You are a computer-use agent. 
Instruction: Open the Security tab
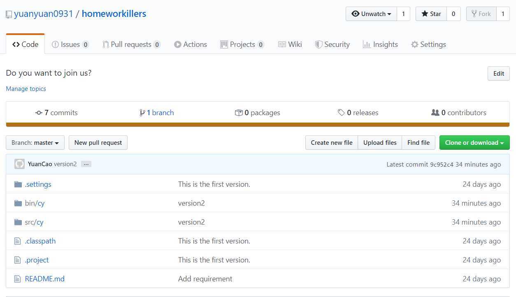332,44
